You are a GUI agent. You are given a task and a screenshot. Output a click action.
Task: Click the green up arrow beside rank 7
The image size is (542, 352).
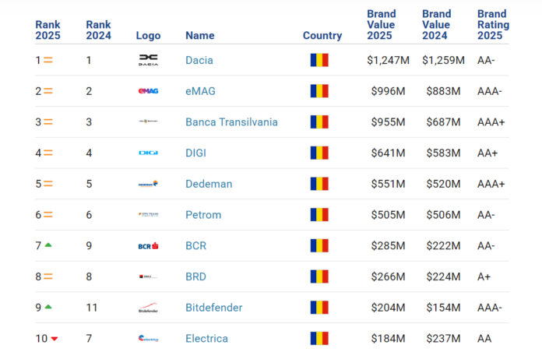click(x=48, y=245)
